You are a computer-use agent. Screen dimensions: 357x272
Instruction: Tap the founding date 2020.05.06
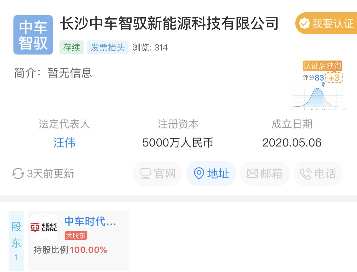point(292,143)
